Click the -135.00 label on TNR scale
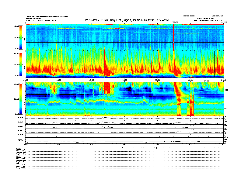Image resolution: width=241 pixels, height=186 pixels. pyautogui.click(x=16, y=99)
